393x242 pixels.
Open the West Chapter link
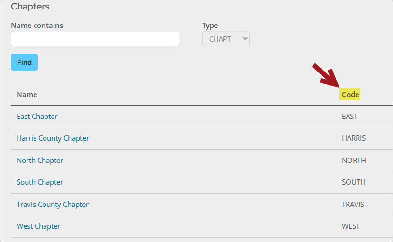38,226
